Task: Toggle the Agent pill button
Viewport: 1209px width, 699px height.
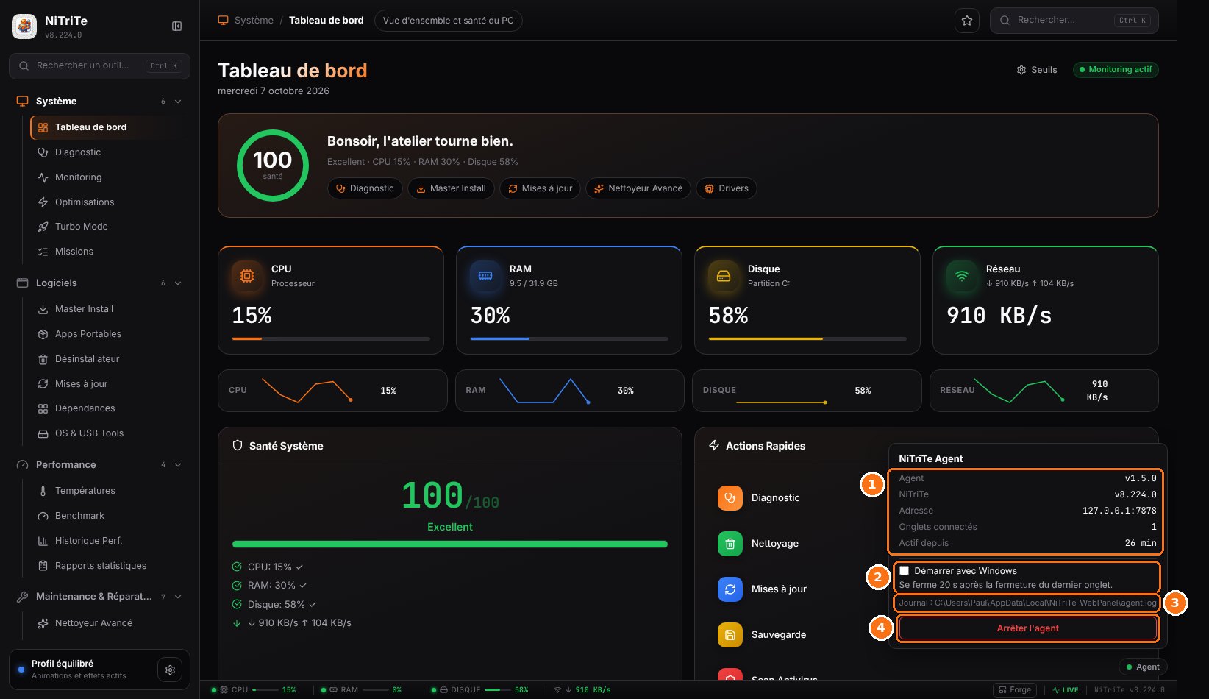Action: coord(1143,667)
